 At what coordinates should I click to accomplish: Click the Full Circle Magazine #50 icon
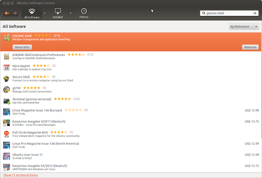tap(7, 134)
